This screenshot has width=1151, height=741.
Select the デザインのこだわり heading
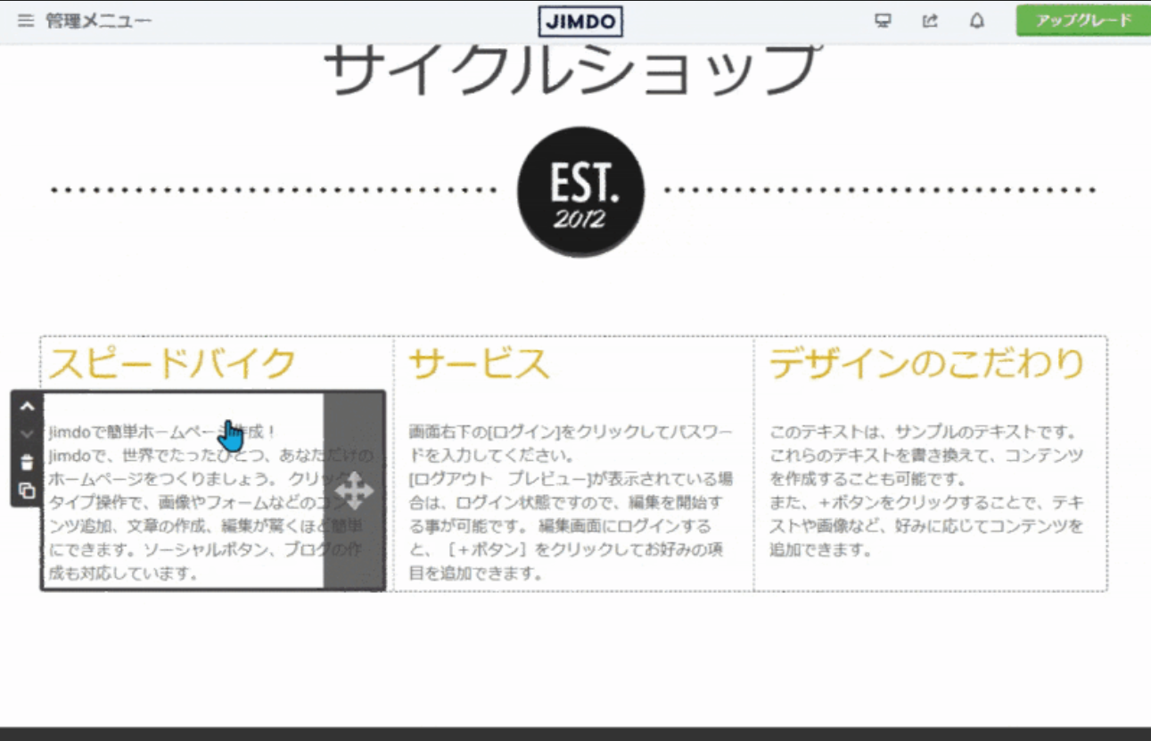(x=926, y=363)
